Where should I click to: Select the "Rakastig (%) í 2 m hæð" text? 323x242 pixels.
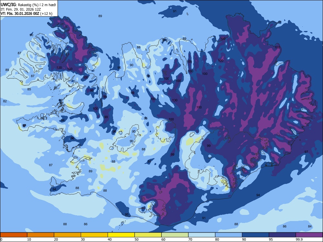[37, 5]
